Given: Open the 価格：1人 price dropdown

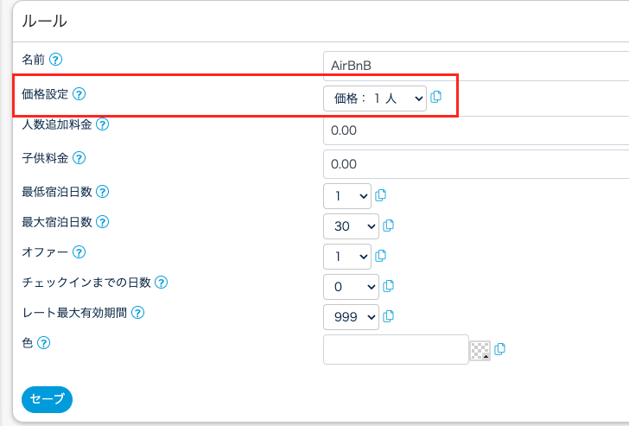Looking at the screenshot, I should click(x=375, y=99).
